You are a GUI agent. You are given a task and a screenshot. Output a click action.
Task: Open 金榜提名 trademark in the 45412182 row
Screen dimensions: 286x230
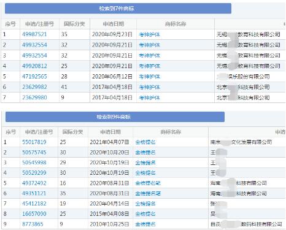[x=145, y=204]
